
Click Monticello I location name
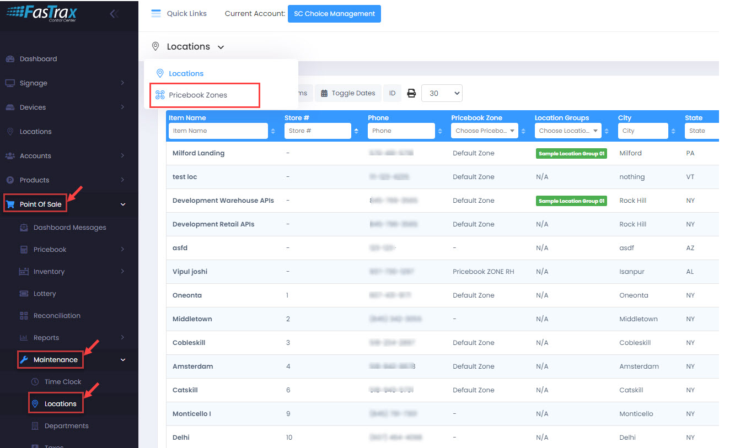click(192, 414)
